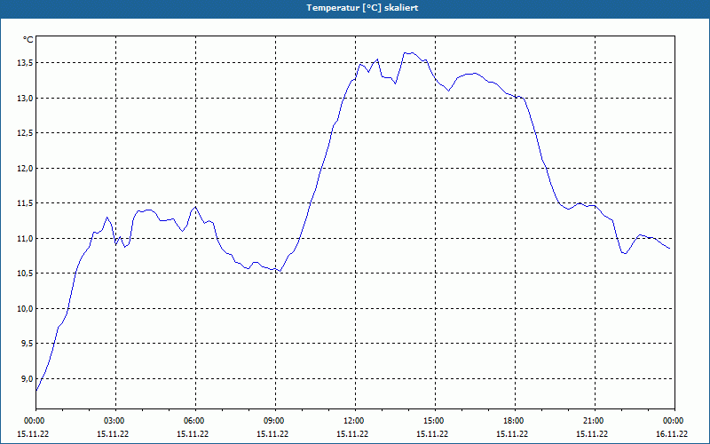Image resolution: width=710 pixels, height=444 pixels.
Task: Click the 12,5 y-axis label
Action: [26, 133]
